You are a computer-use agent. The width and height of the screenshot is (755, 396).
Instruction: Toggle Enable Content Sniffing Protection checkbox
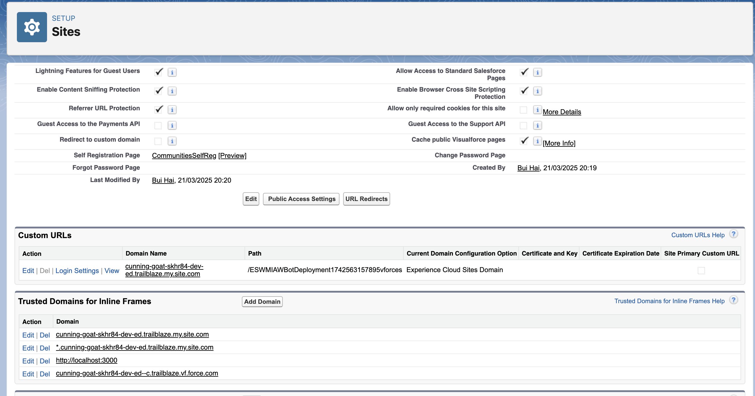coord(159,91)
